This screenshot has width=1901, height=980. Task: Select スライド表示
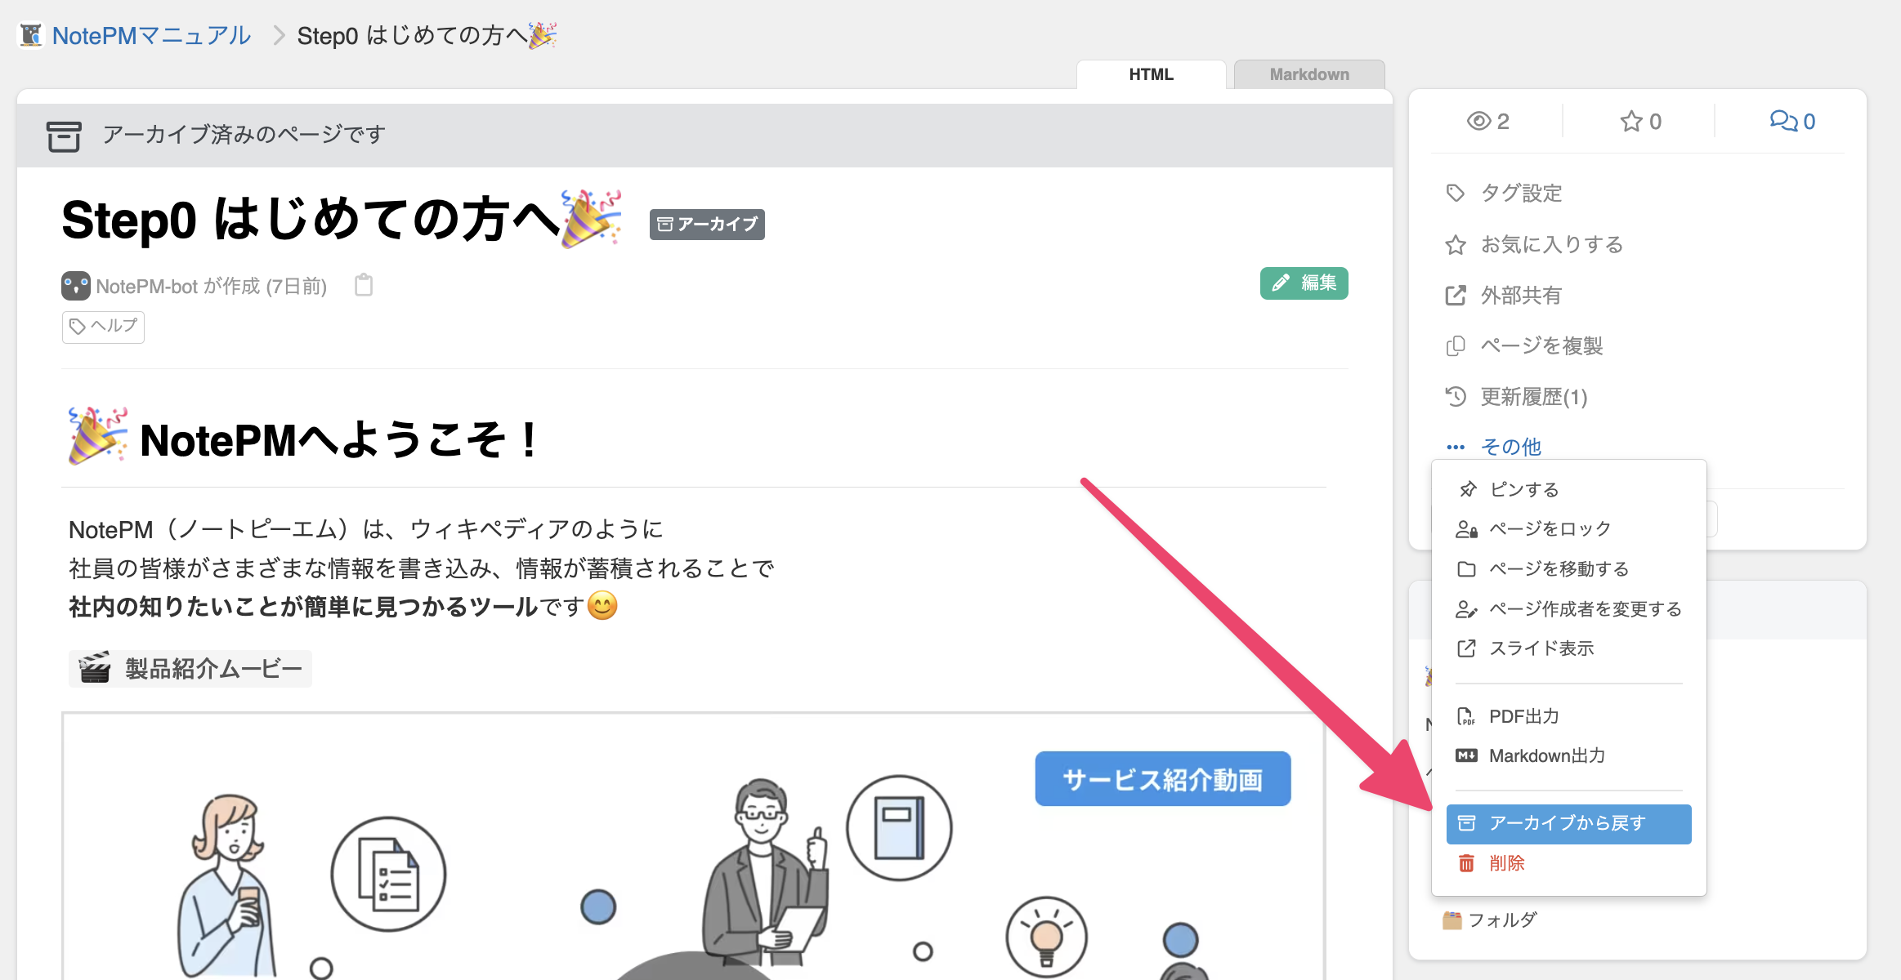[x=1568, y=648]
